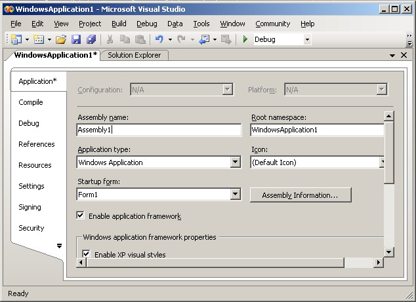Screen dimensions: 416x302
Task: Click the Copy toolbar icon
Action: pyautogui.click(x=125, y=39)
